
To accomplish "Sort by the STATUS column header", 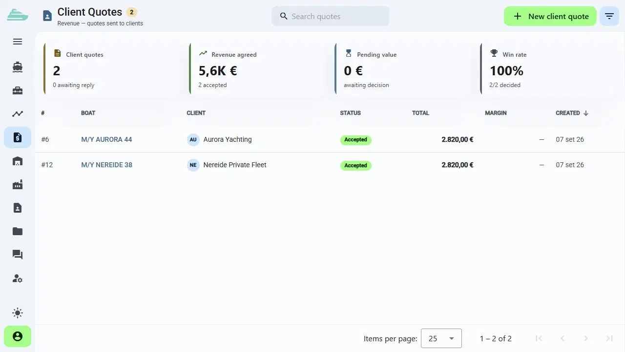I will coord(351,113).
